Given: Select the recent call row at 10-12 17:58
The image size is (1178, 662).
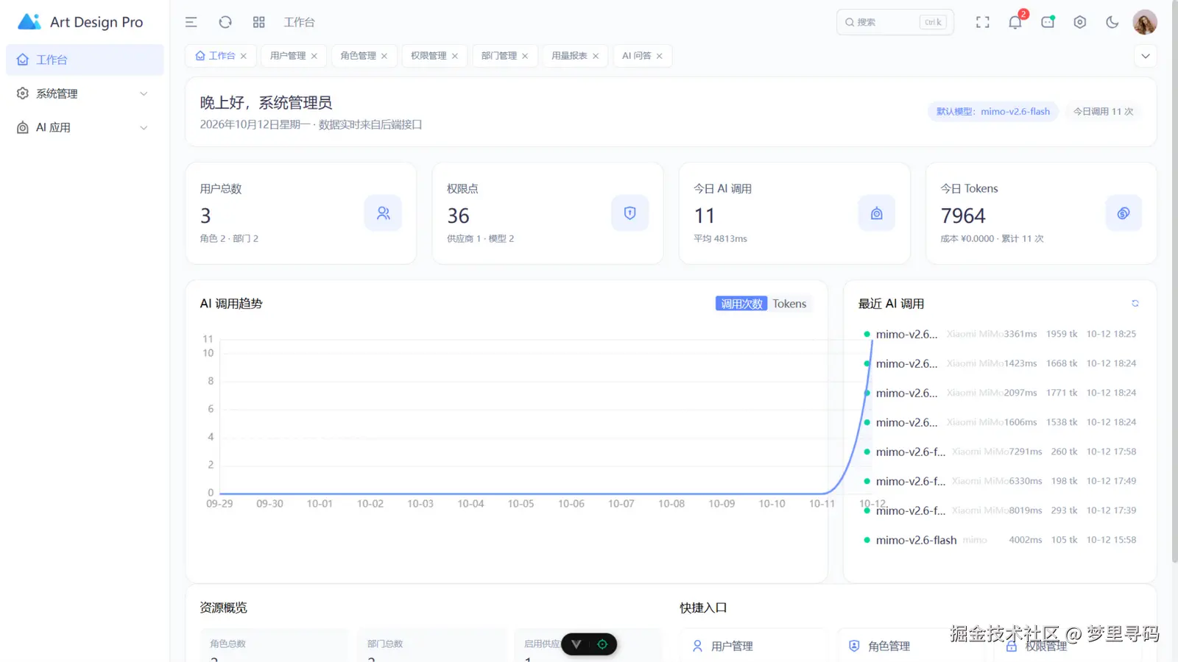Looking at the screenshot, I should click(1000, 452).
